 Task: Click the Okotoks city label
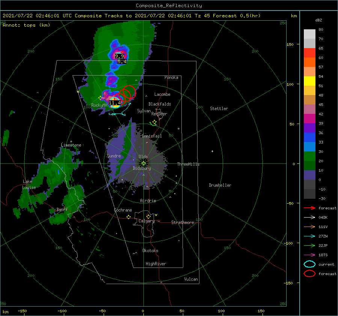pyautogui.click(x=150, y=251)
